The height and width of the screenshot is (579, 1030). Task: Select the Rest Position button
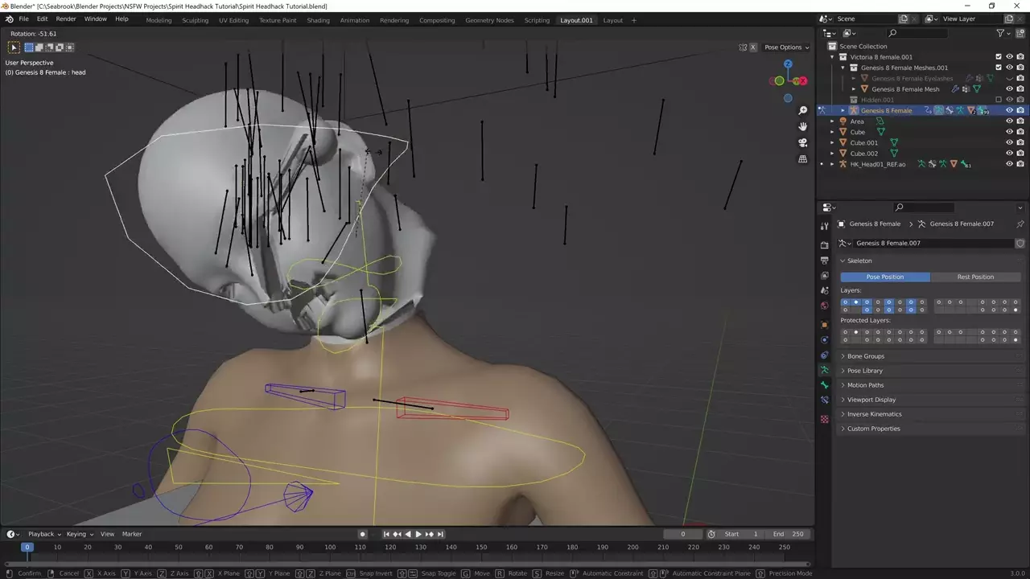tap(975, 277)
